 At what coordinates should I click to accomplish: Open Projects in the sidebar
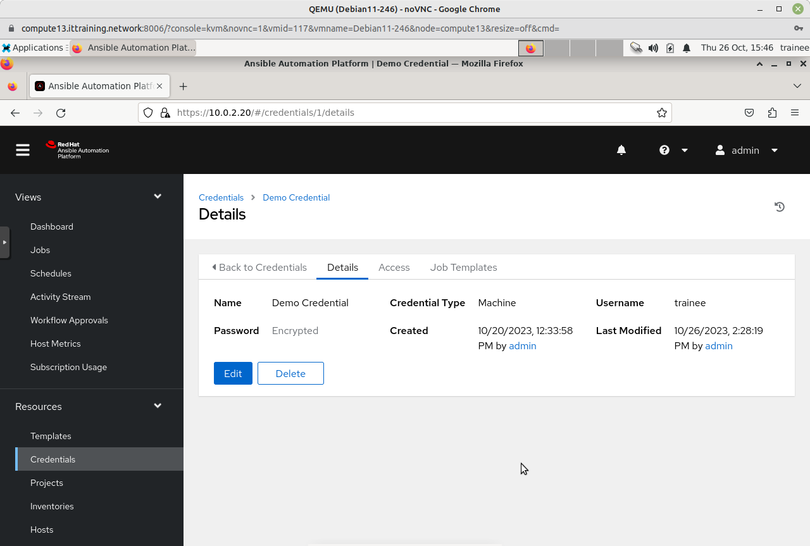pyautogui.click(x=47, y=483)
